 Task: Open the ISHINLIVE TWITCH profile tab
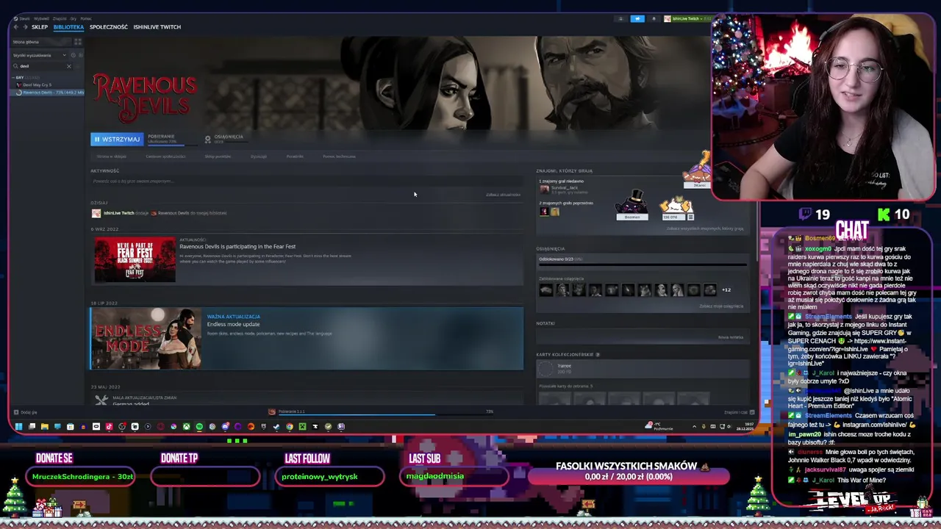click(157, 27)
